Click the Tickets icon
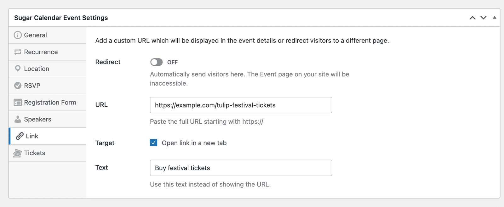 [x=18, y=153]
